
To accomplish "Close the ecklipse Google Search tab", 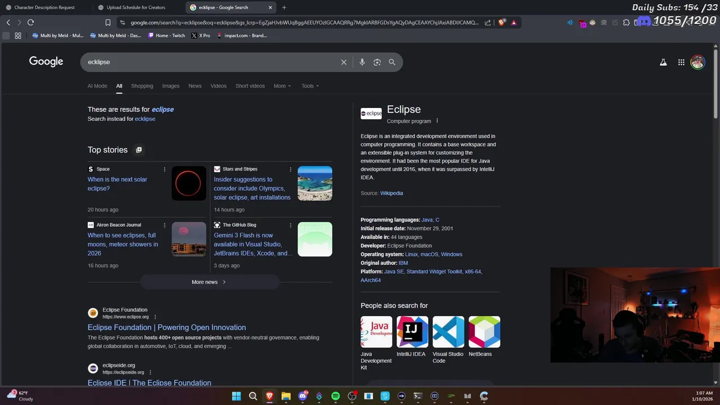I will 271,7.
